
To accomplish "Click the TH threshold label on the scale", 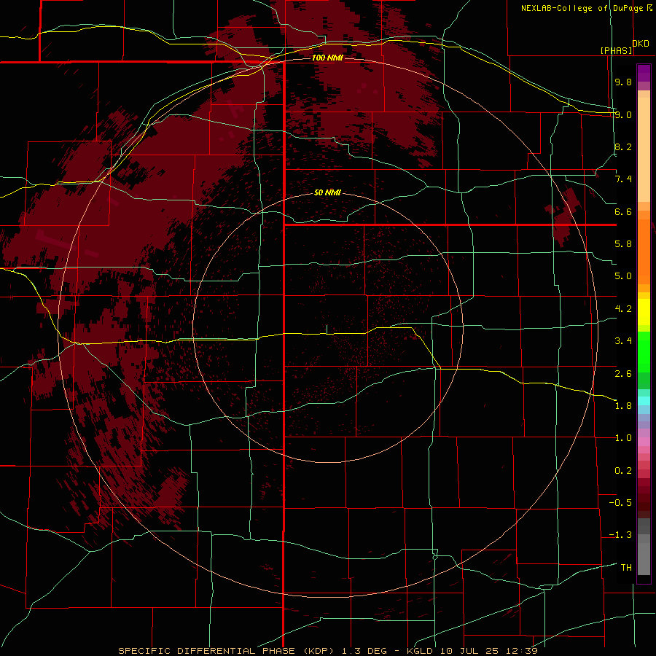I will tap(626, 567).
